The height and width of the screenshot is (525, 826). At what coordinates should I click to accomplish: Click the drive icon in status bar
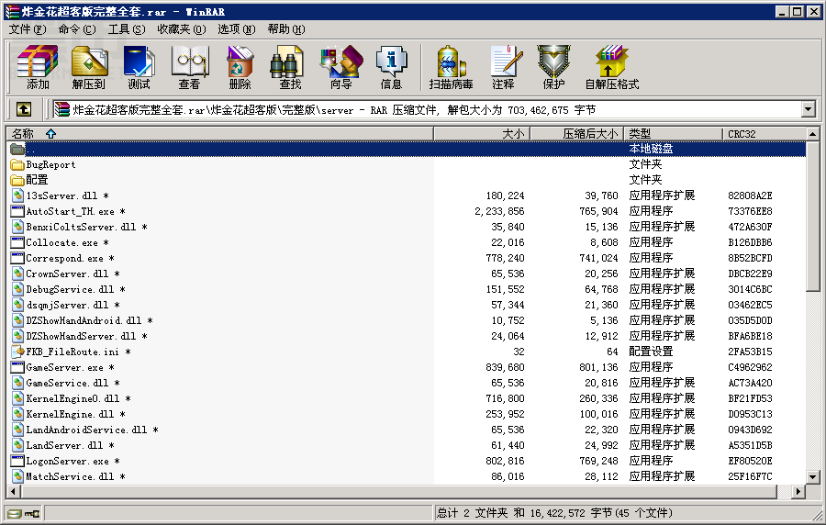click(x=14, y=513)
